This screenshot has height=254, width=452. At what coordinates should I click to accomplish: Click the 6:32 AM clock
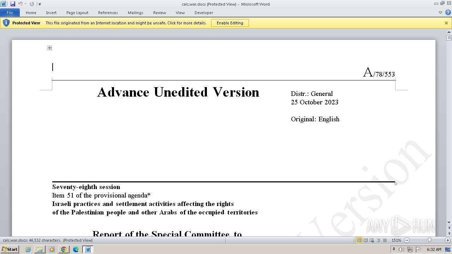pyautogui.click(x=434, y=249)
